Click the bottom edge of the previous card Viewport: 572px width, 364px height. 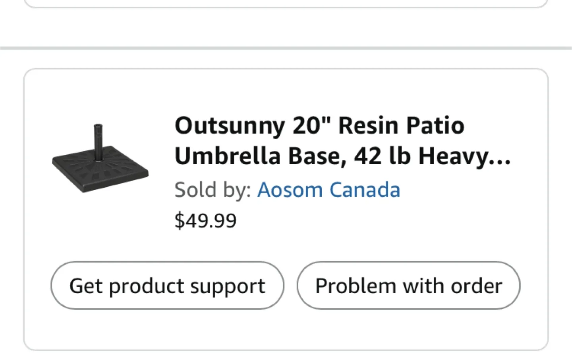[x=286, y=7]
